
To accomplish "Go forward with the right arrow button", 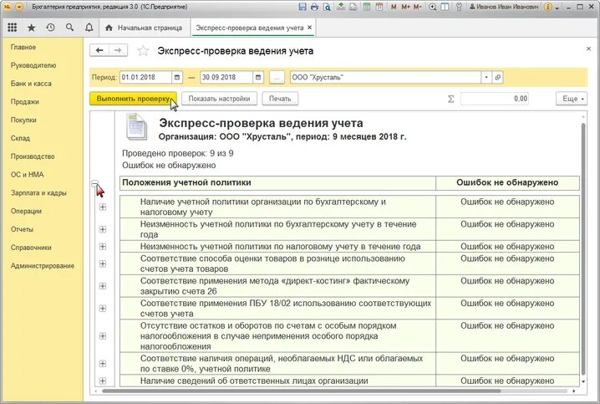I will tap(118, 50).
